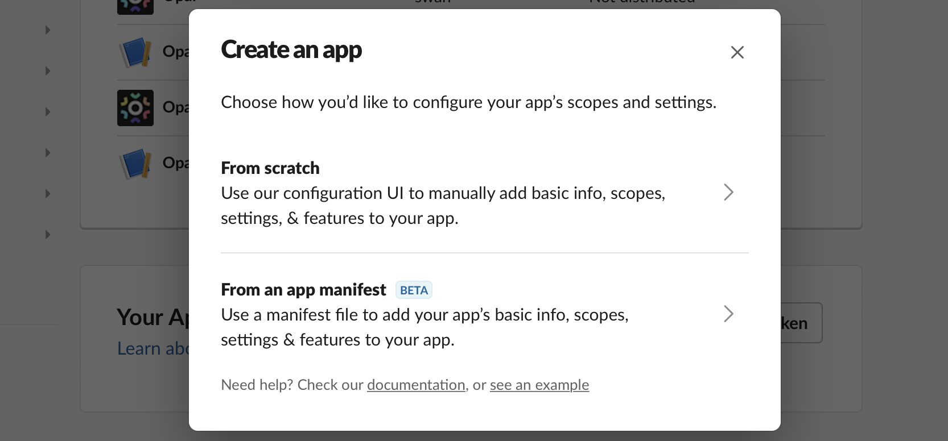Click the partially cut-off app icon at top
Screen dimensions: 948x441
tap(135, 6)
